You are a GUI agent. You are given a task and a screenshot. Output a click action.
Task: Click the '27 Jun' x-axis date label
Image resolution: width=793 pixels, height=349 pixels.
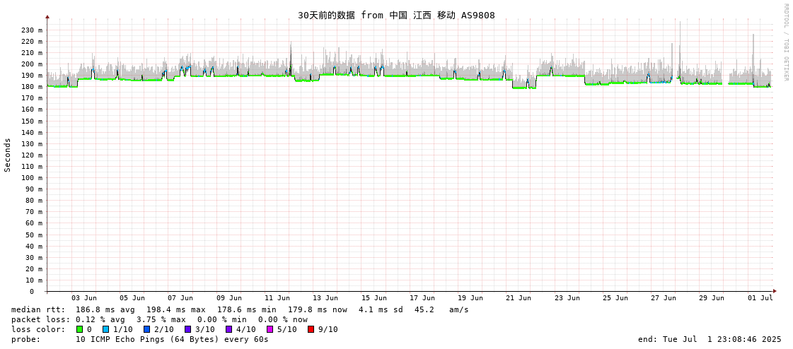(664, 298)
